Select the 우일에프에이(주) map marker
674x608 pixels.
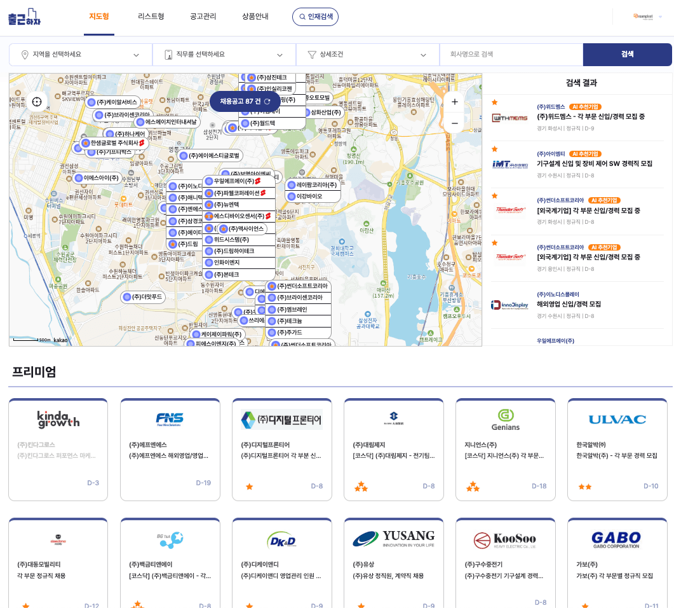pos(239,181)
